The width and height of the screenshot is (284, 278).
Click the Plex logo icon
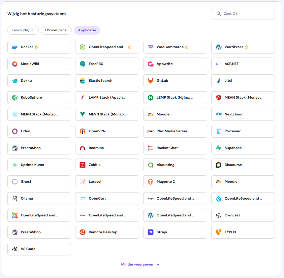151,131
